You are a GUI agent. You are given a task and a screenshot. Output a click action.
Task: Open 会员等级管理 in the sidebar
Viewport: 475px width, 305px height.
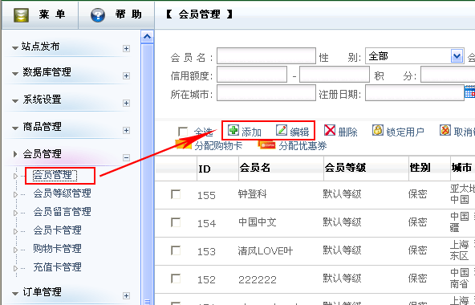point(62,193)
